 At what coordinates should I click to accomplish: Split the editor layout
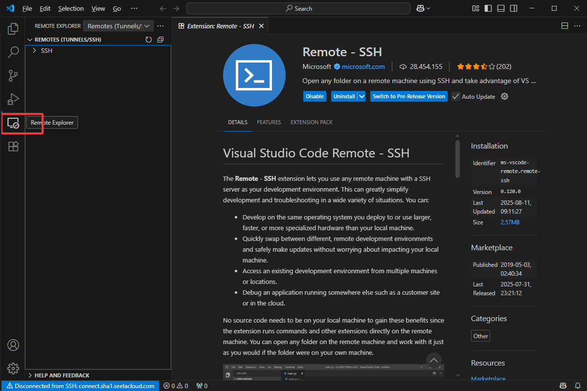[x=564, y=26]
